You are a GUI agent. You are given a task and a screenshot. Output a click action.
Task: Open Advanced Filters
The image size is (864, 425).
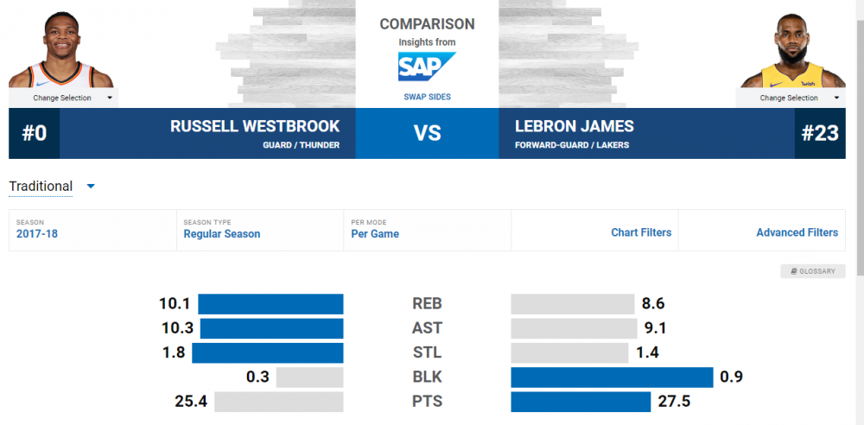click(x=797, y=232)
